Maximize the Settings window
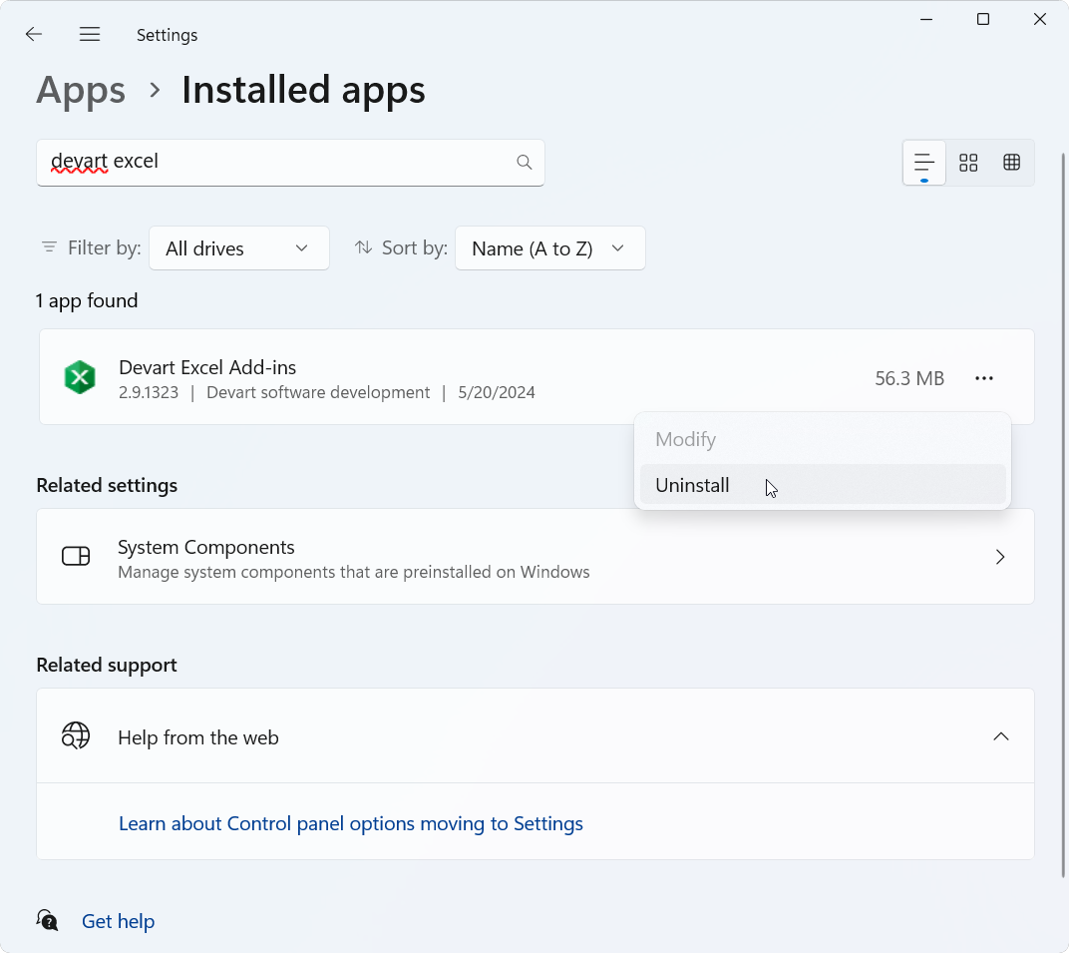Screen dimensions: 1069x953 [983, 19]
